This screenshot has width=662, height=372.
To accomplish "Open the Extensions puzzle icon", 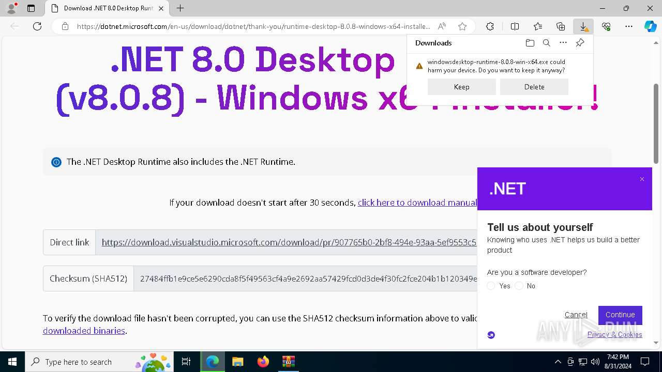I will tap(490, 26).
